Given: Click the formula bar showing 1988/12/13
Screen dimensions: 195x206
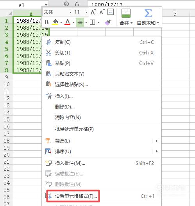Looking at the screenshot, I should click(x=141, y=4).
